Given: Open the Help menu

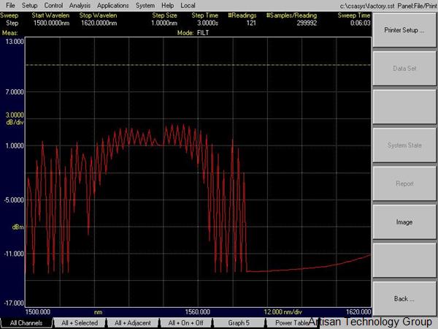Looking at the screenshot, I should click(168, 5).
